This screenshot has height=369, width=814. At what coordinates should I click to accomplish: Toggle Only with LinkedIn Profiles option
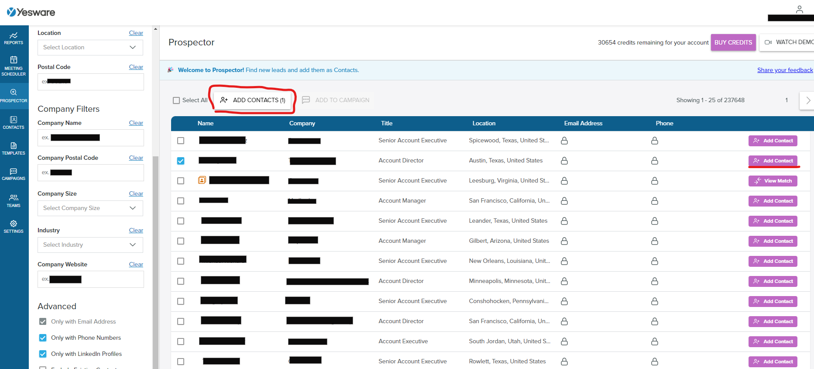point(43,354)
